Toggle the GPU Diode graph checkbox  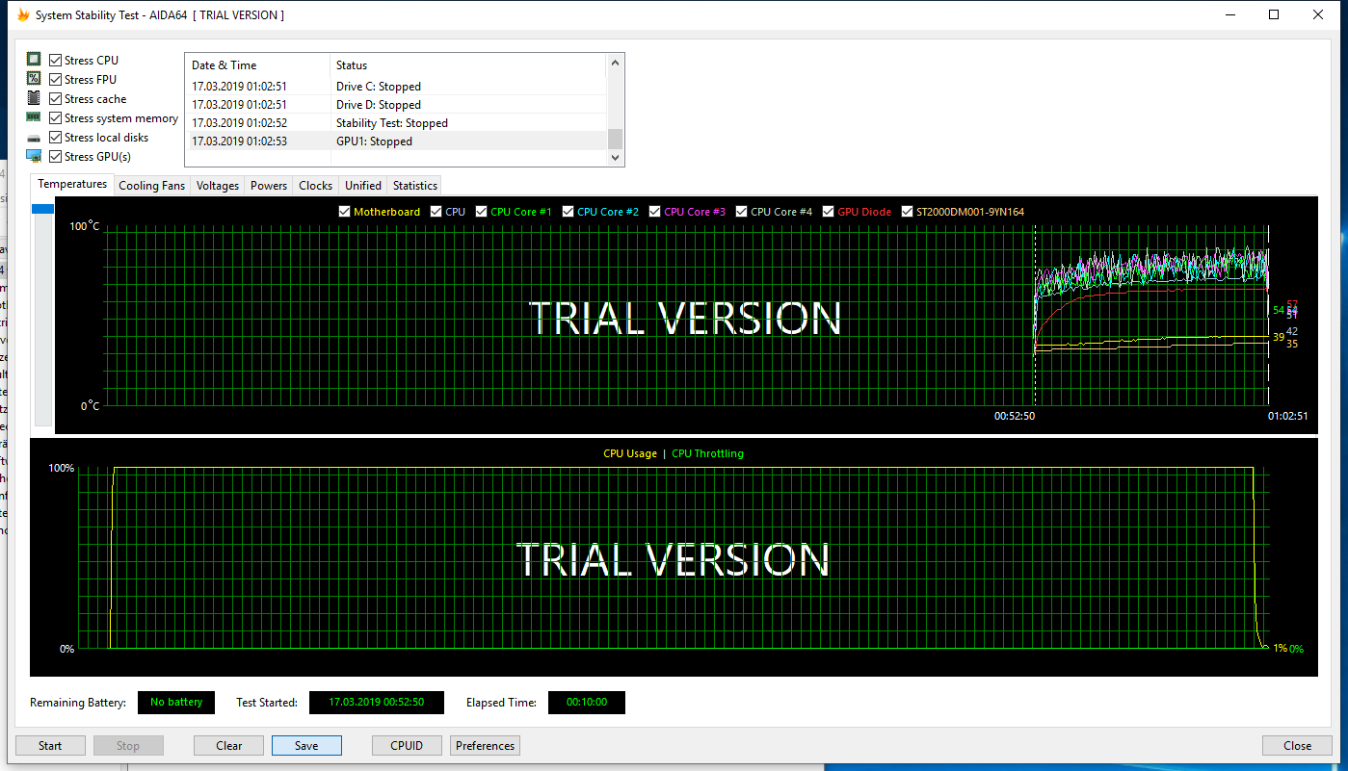point(829,212)
